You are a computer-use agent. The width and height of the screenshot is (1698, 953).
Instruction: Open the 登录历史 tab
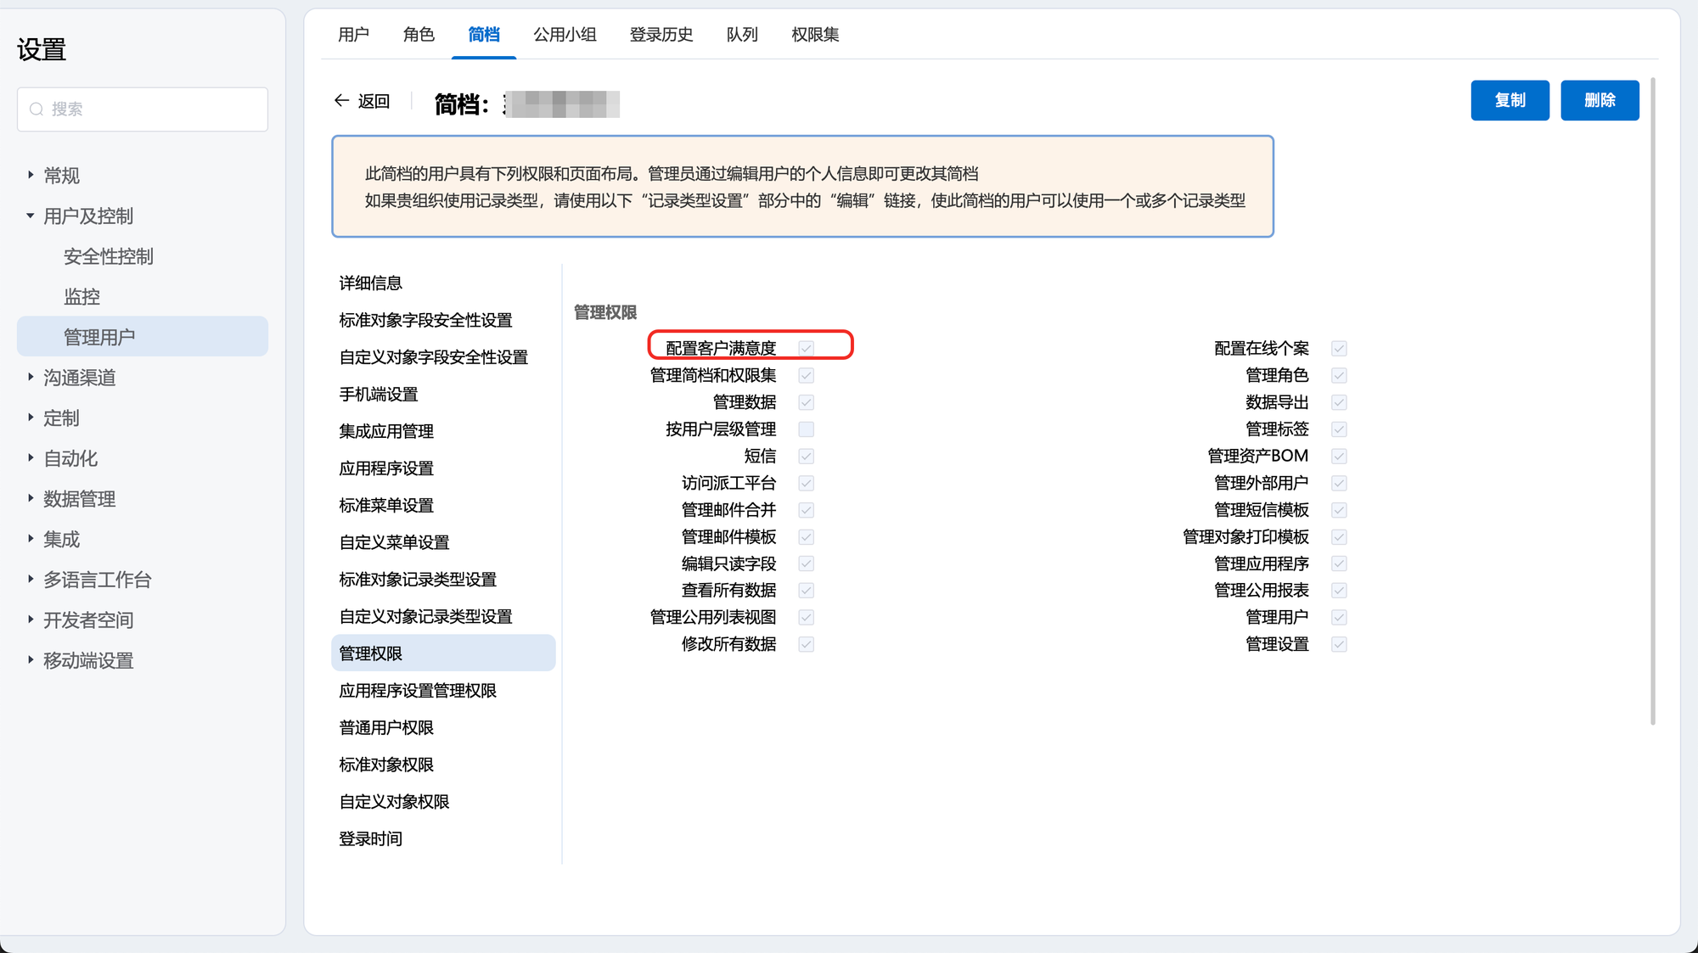click(x=661, y=35)
